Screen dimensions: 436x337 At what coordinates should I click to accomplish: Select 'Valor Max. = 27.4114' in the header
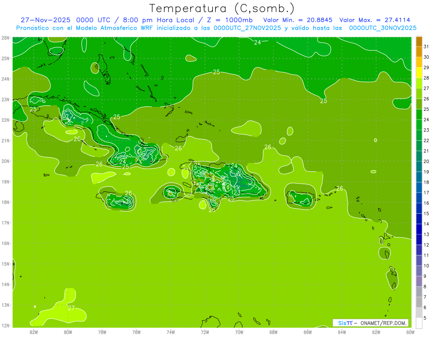[375, 20]
